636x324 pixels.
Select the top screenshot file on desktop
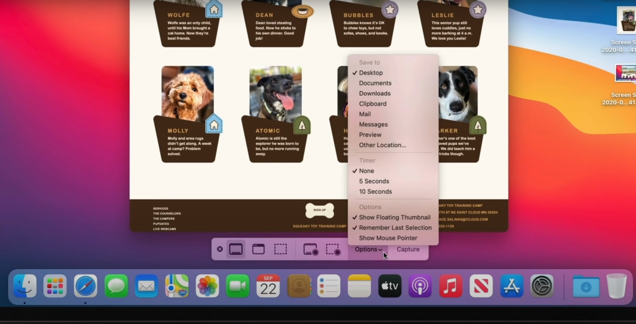point(626,20)
